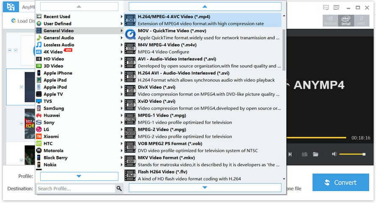Image resolution: width=376 pixels, height=203 pixels.
Task: Click the search profile magnifier icon
Action: pyautogui.click(x=119, y=189)
